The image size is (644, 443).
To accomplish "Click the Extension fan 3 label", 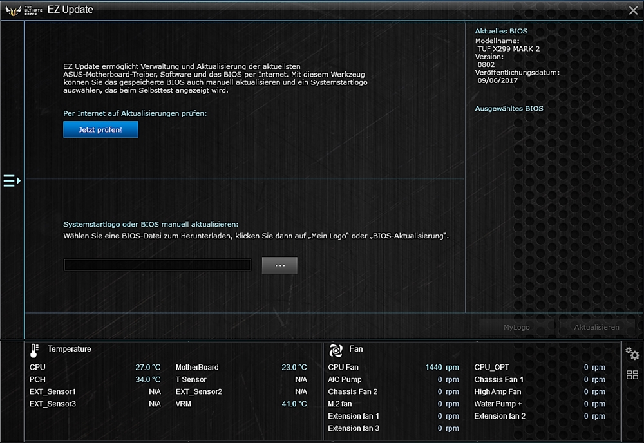I will click(353, 428).
